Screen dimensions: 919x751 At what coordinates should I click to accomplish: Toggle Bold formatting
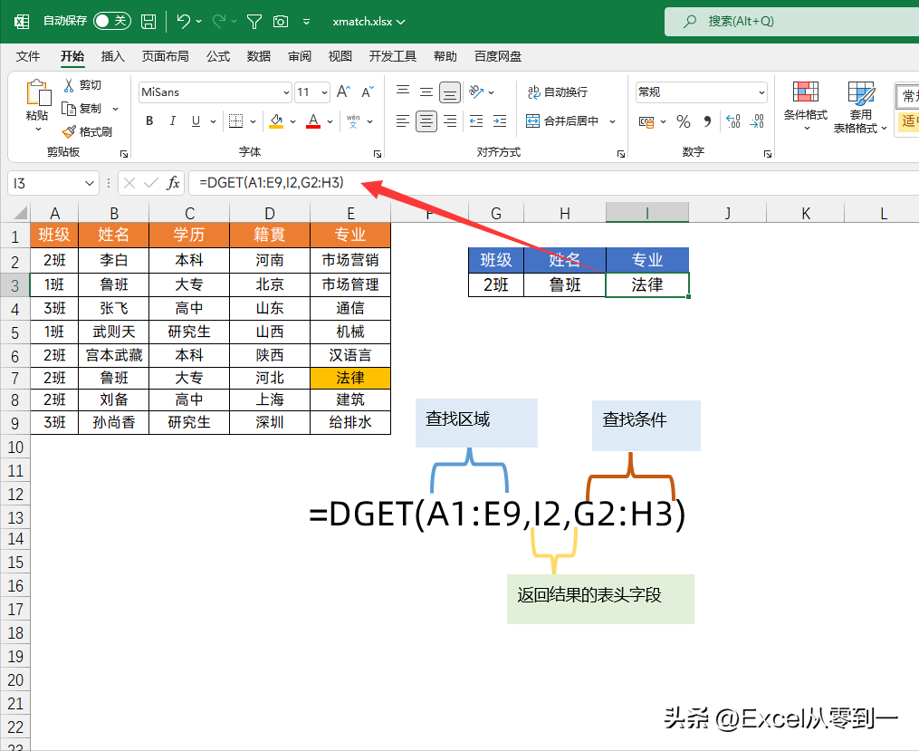click(x=149, y=121)
